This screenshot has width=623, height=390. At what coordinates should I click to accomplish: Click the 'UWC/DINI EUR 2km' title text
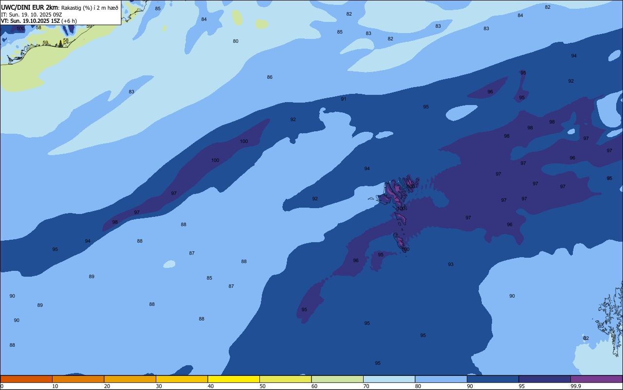[x=29, y=7]
